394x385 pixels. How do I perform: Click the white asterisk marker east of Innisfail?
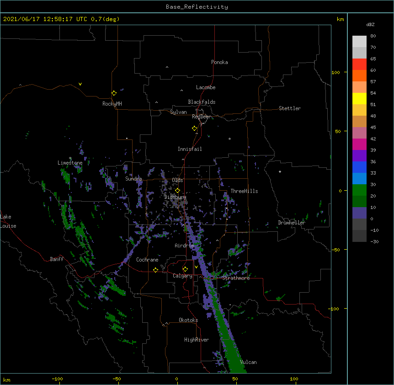point(229,139)
